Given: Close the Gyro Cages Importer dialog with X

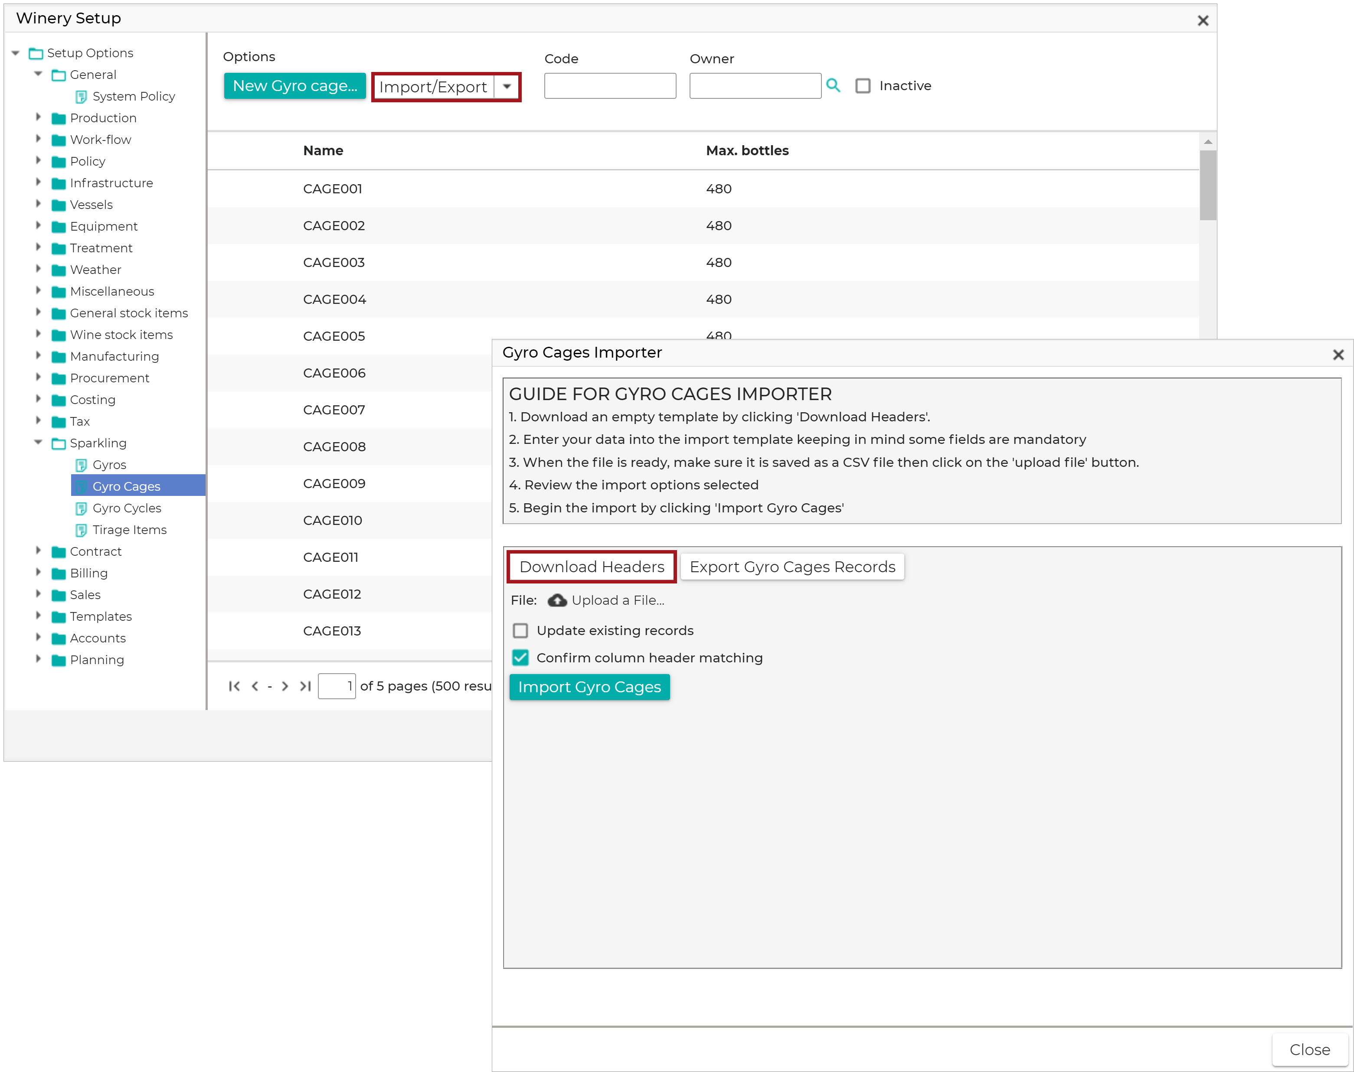Looking at the screenshot, I should 1338,355.
